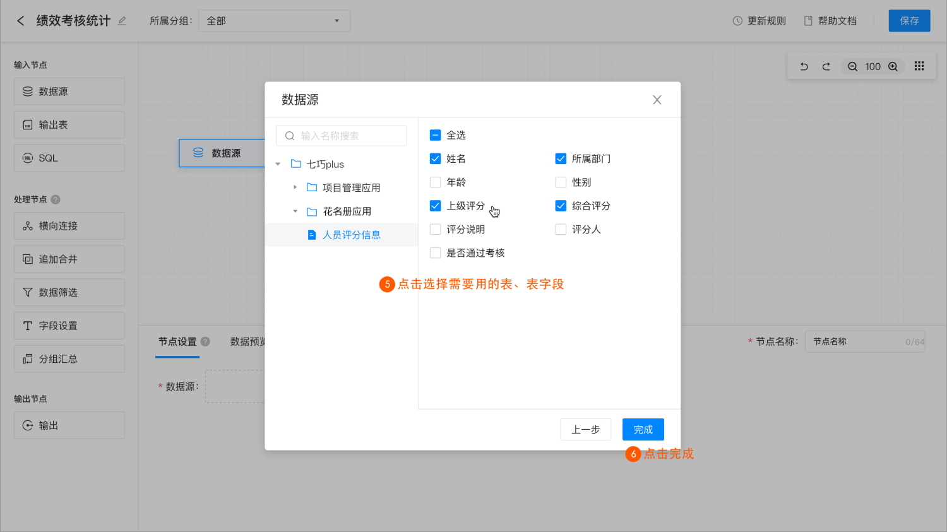Click the 100 zoom level value
The image size is (947, 532).
click(x=873, y=66)
